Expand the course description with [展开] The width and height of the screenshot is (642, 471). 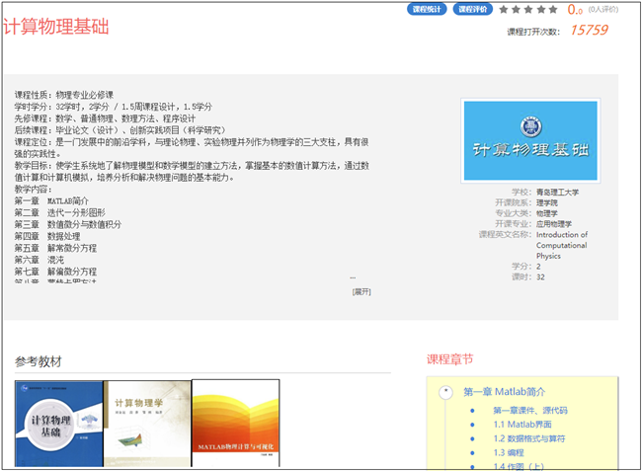[x=361, y=291]
